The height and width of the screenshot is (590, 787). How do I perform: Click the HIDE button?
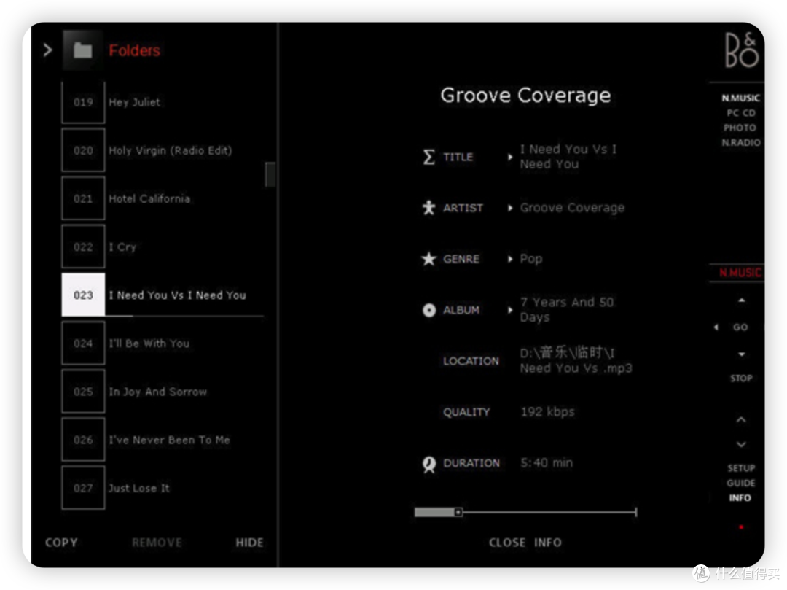click(x=249, y=543)
